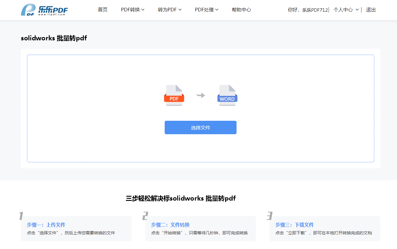Click the 步骤一：上传文件 heading
The height and width of the screenshot is (249, 397).
coord(46,225)
